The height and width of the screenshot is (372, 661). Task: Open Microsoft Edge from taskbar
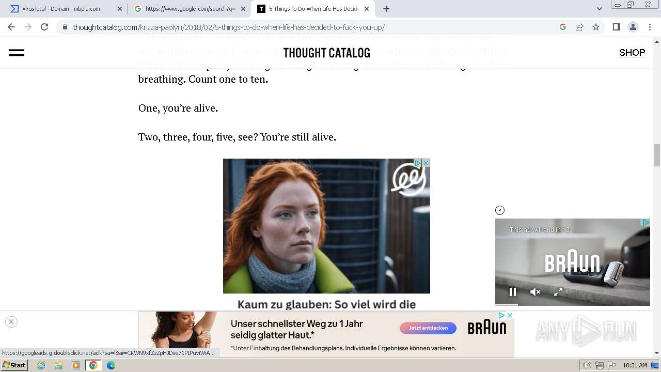point(111,365)
